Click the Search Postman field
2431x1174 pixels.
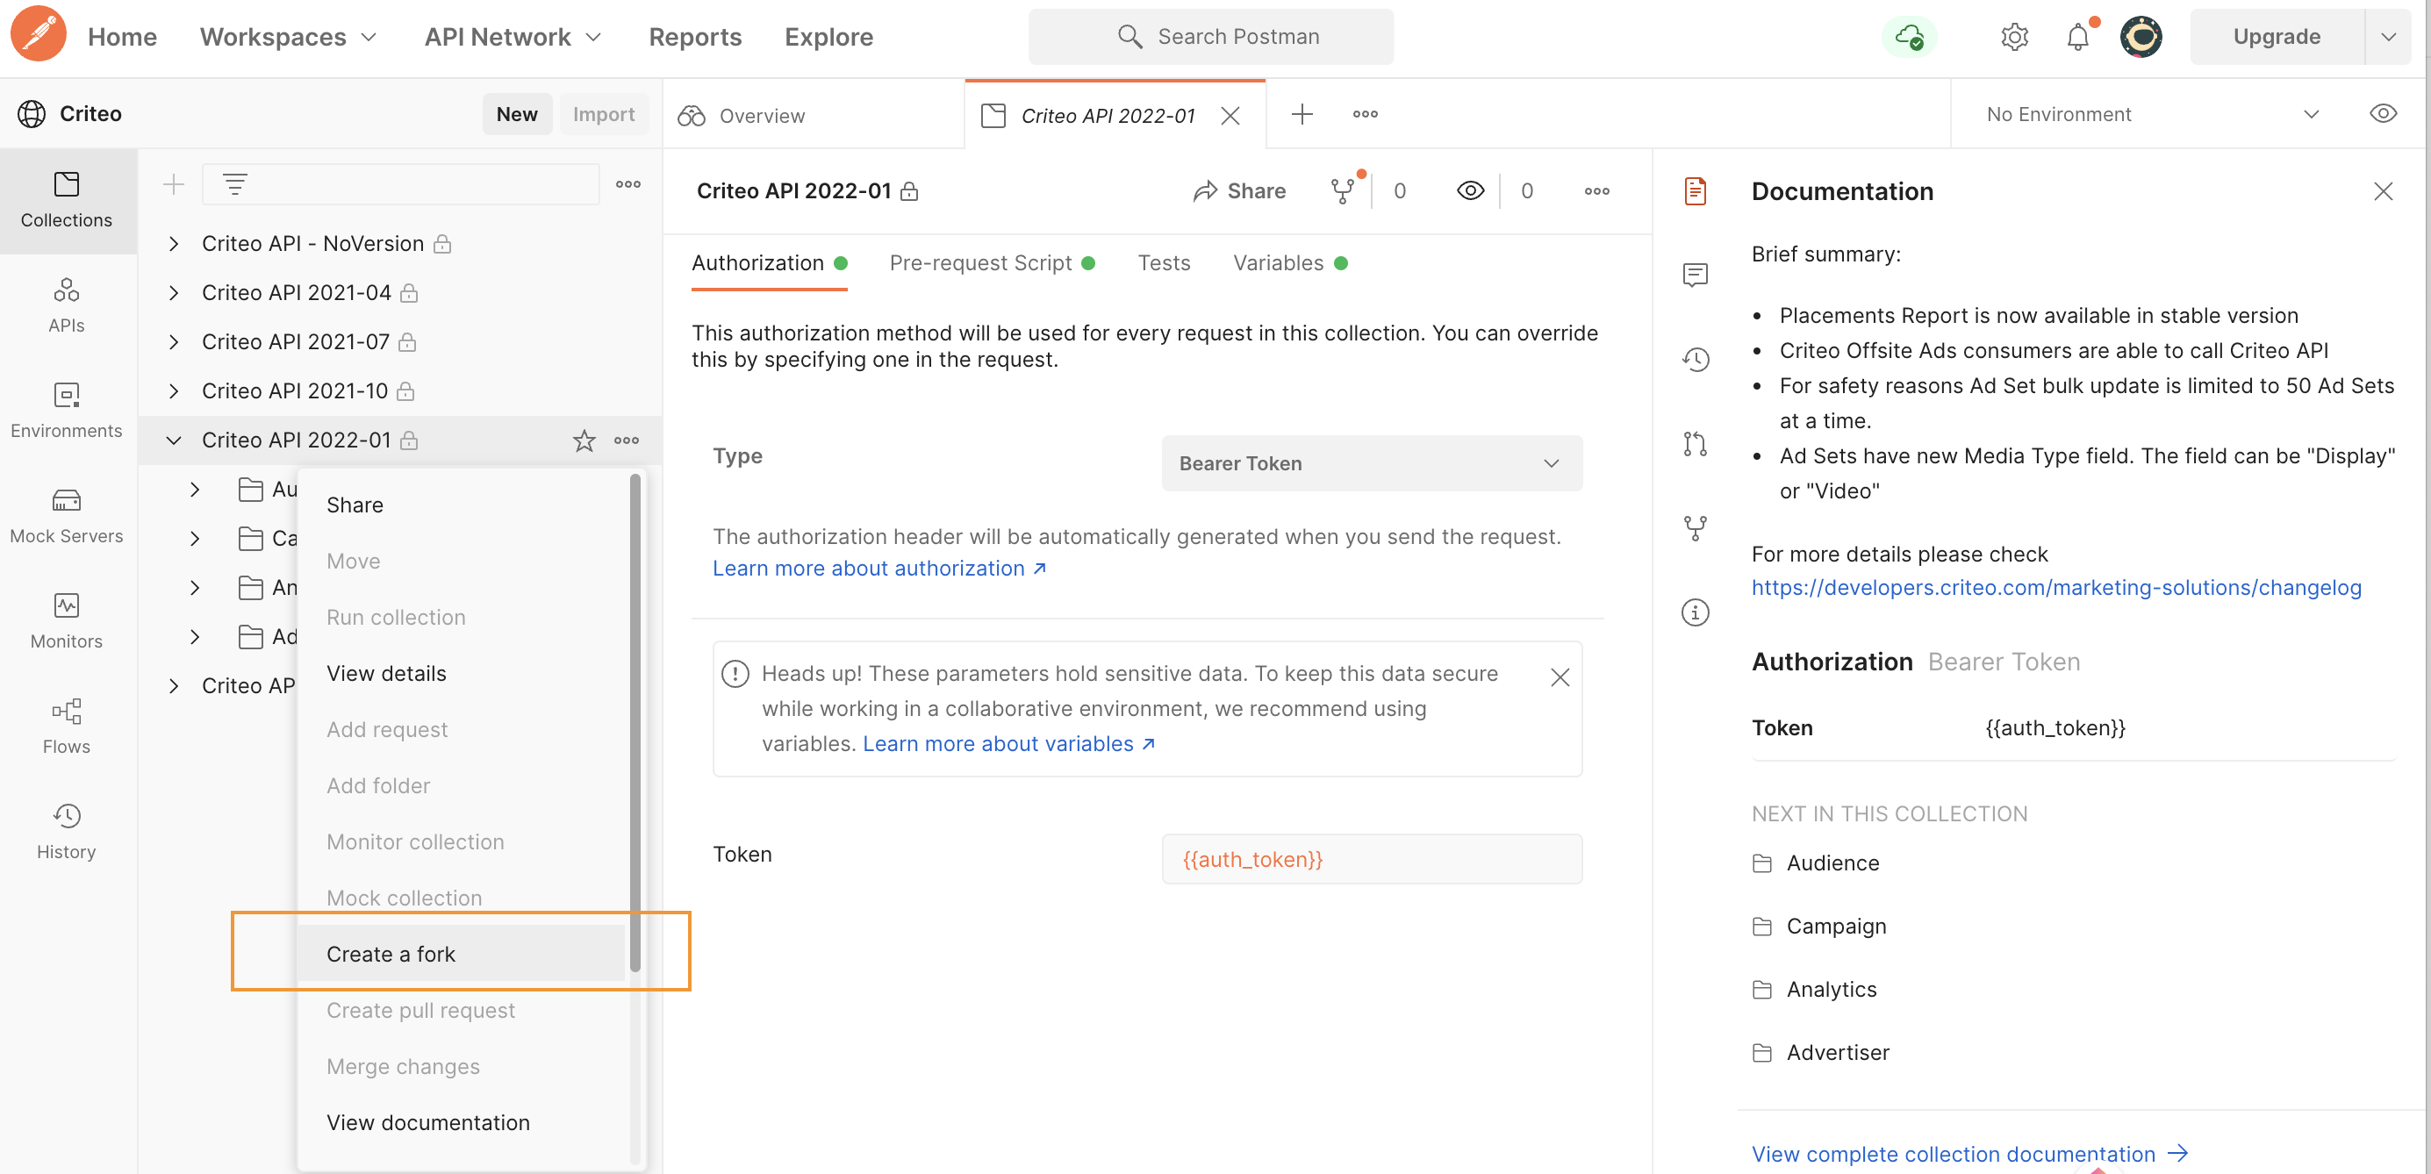(x=1211, y=37)
